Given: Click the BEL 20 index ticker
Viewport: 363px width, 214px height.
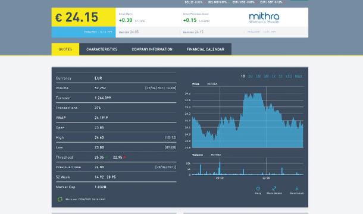Looking at the screenshot, I should (193, 2).
